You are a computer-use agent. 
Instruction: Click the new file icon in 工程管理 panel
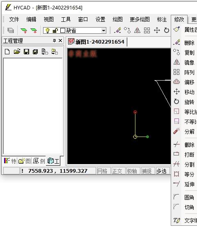click(7, 51)
